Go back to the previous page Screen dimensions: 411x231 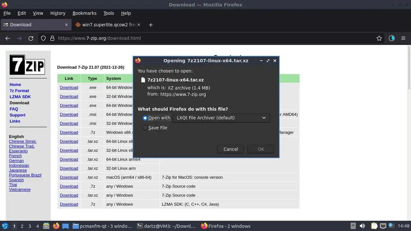(x=8, y=38)
